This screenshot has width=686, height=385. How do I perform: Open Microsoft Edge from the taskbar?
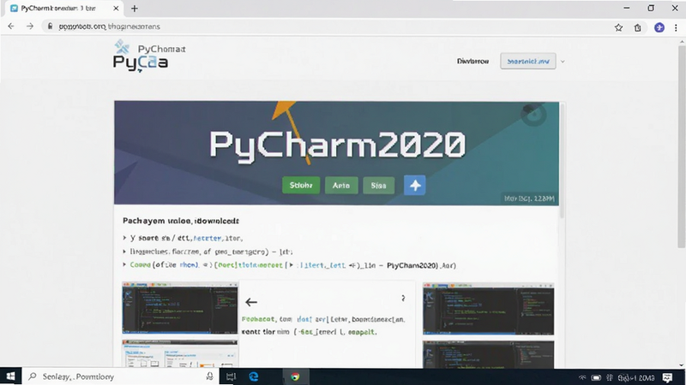[x=254, y=376]
